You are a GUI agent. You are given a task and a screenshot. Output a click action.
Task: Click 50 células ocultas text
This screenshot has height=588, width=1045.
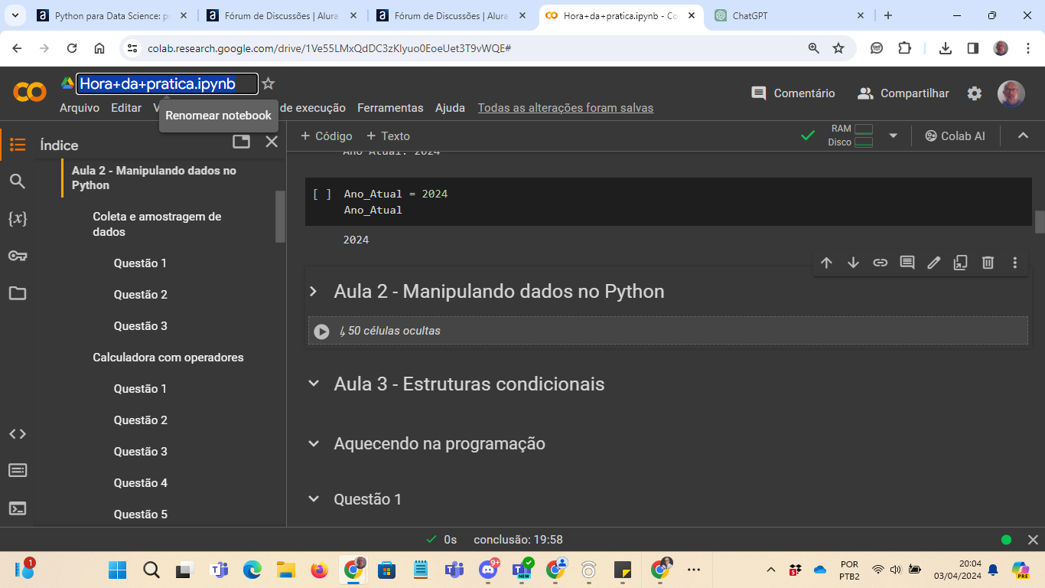click(x=394, y=331)
